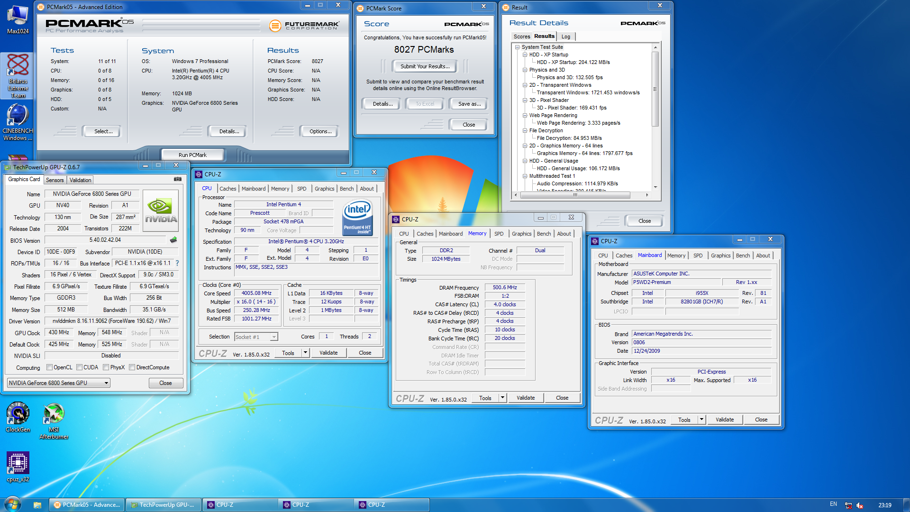Open the Windows Start orb
910x512 pixels.
[12, 504]
